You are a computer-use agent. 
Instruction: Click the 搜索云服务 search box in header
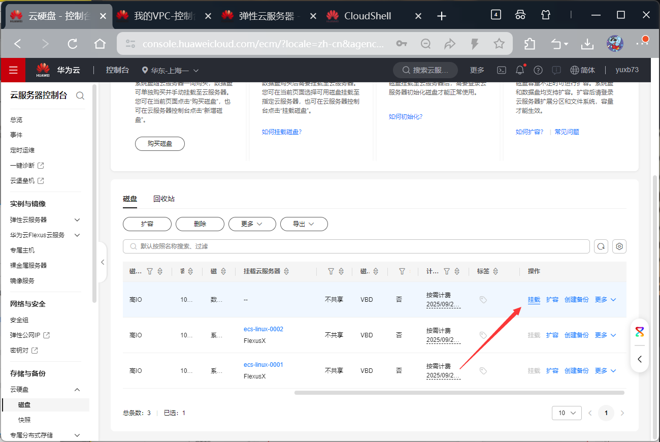tap(425, 70)
